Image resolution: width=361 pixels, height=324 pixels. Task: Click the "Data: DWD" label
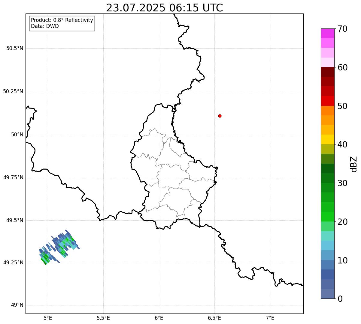click(x=45, y=26)
